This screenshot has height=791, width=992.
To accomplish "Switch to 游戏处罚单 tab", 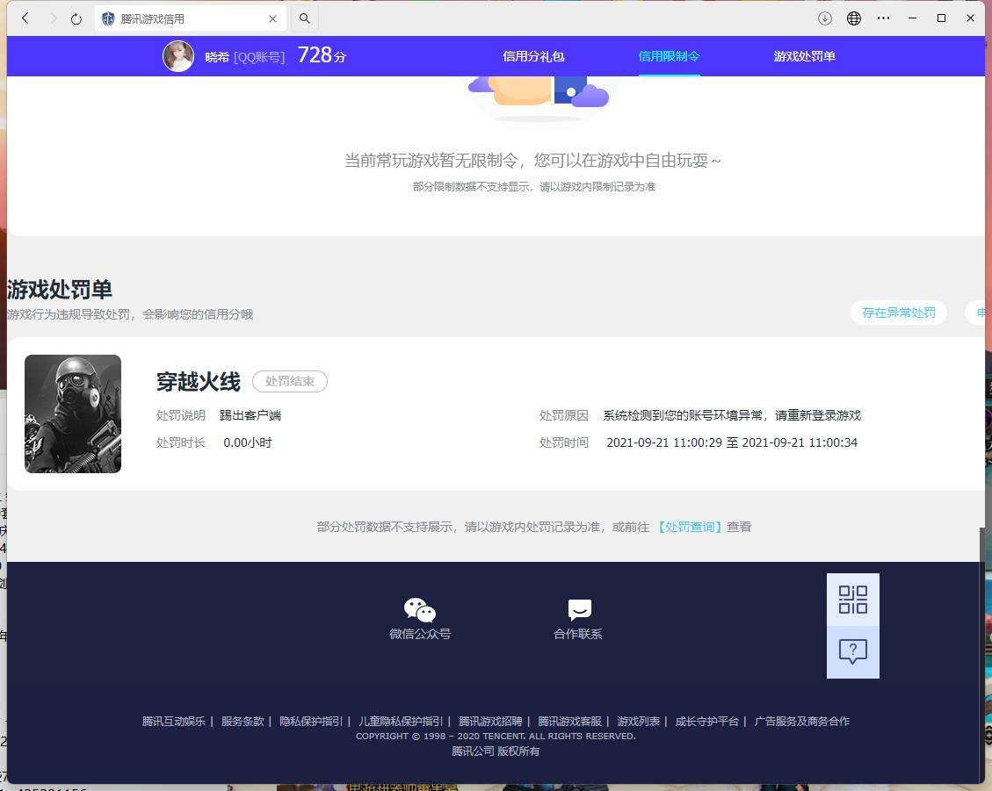I will click(x=804, y=56).
